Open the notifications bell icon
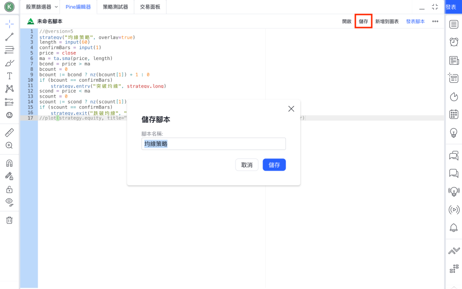The image size is (462, 289). click(x=454, y=228)
